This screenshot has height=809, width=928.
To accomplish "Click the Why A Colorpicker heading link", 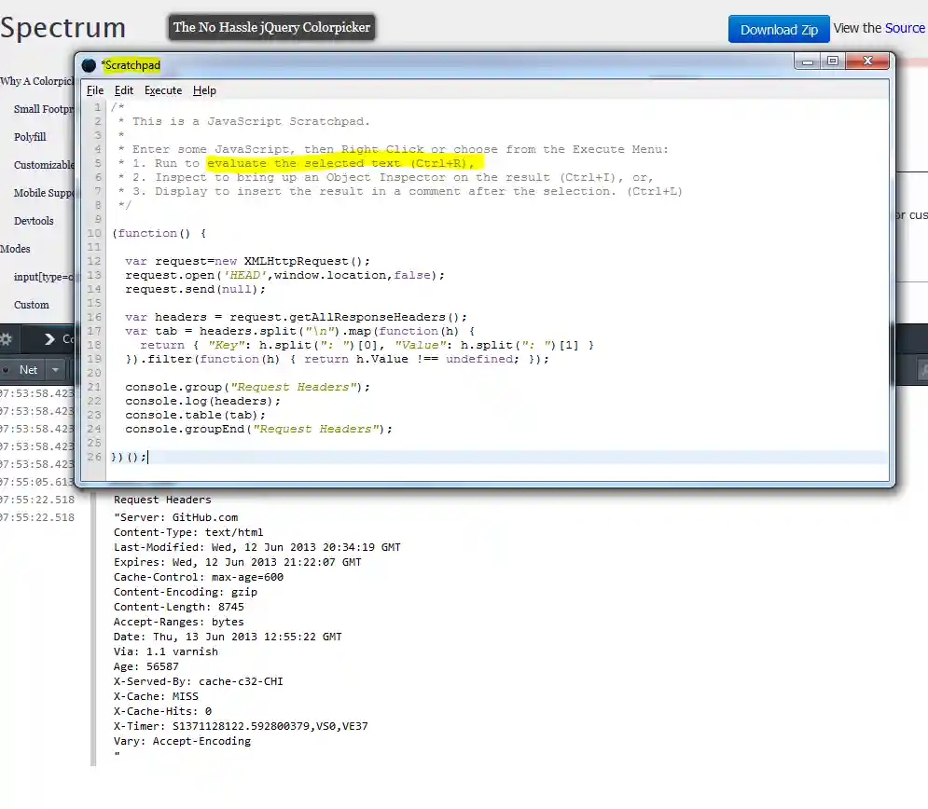I will pyautogui.click(x=37, y=81).
